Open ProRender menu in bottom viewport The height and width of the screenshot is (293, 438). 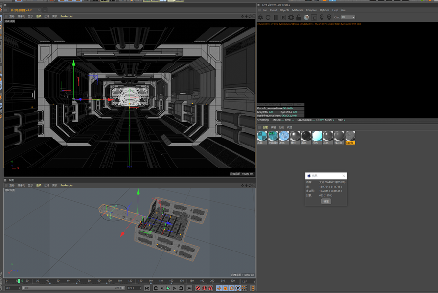click(x=67, y=185)
